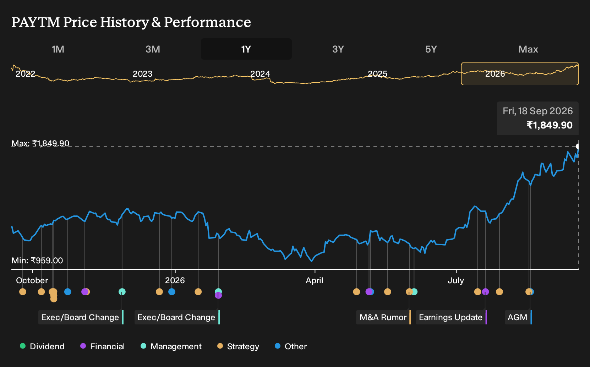Click the blue Other marker in October
This screenshot has height=367, width=590.
pyautogui.click(x=68, y=292)
